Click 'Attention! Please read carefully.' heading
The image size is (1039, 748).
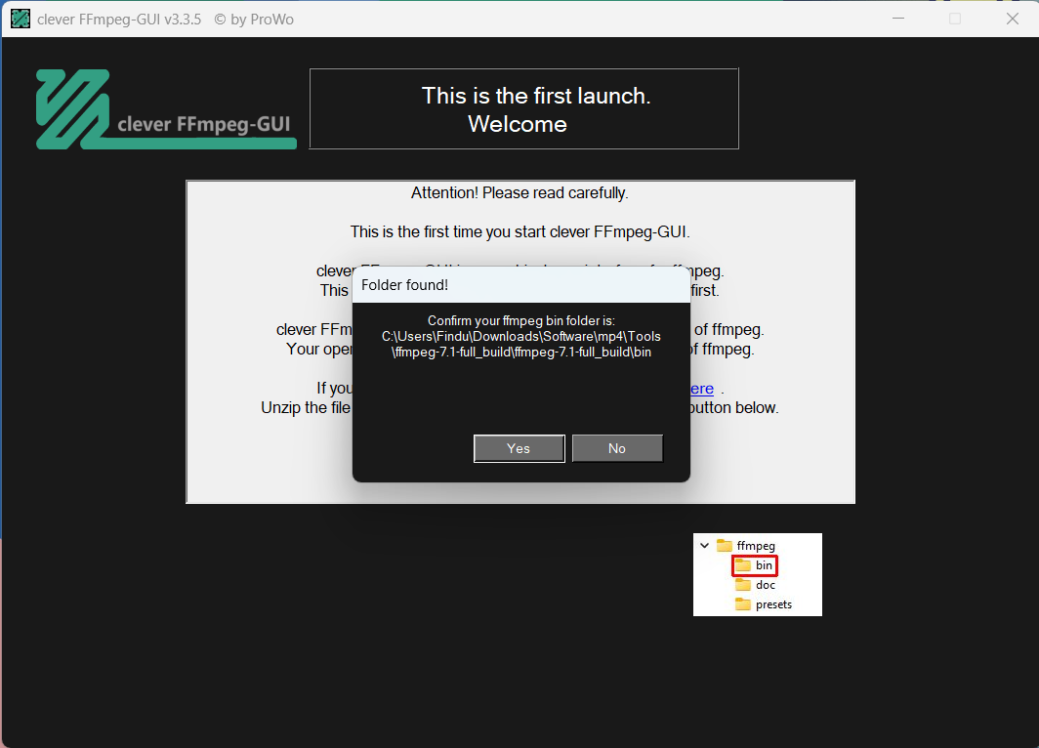pyautogui.click(x=519, y=192)
